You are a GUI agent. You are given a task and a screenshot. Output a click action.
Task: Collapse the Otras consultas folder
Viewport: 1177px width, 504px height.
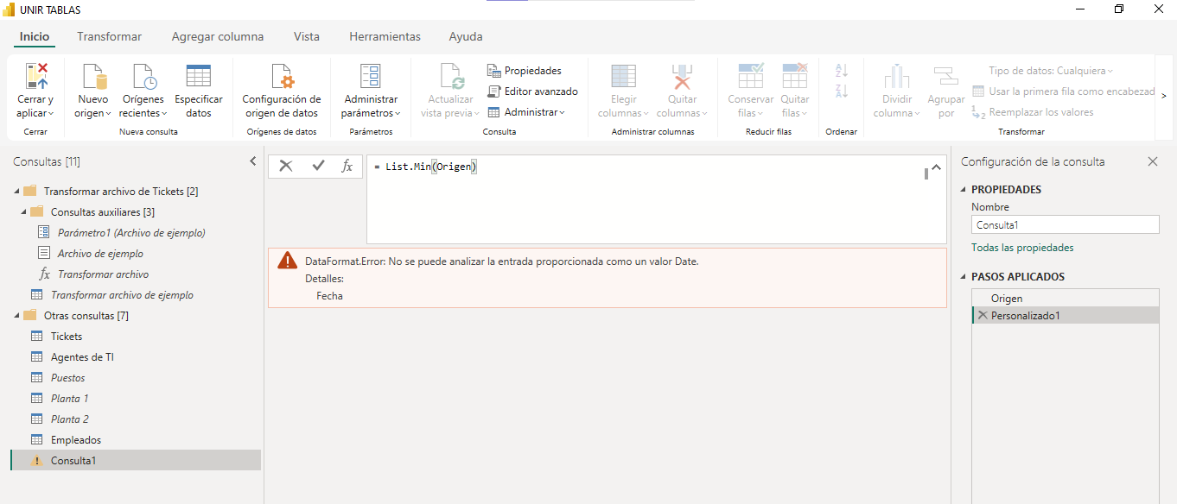pos(18,316)
